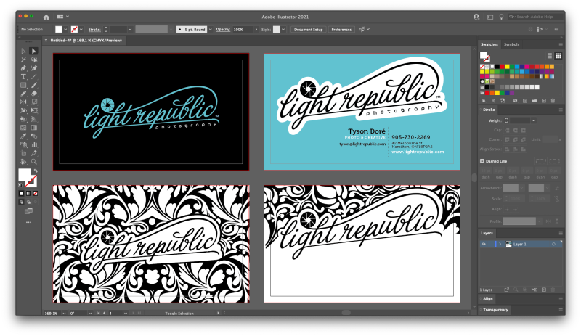Screen dimensions: 581x336
Task: Open the Swatch Libraries menu icon
Action: click(x=484, y=101)
